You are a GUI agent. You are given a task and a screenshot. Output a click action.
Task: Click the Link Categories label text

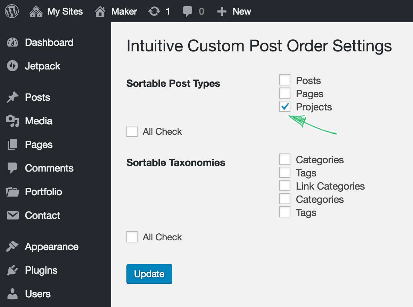(x=330, y=186)
